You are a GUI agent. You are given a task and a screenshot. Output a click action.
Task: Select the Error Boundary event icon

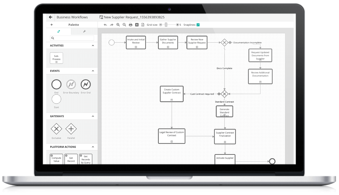point(71,84)
